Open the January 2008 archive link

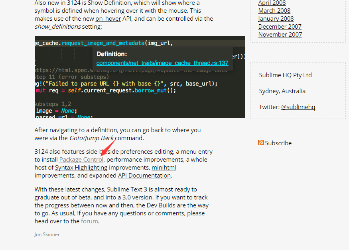tap(276, 19)
